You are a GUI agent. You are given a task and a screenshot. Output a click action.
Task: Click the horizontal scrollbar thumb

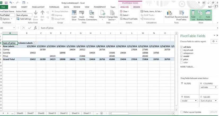click(x=120, y=113)
